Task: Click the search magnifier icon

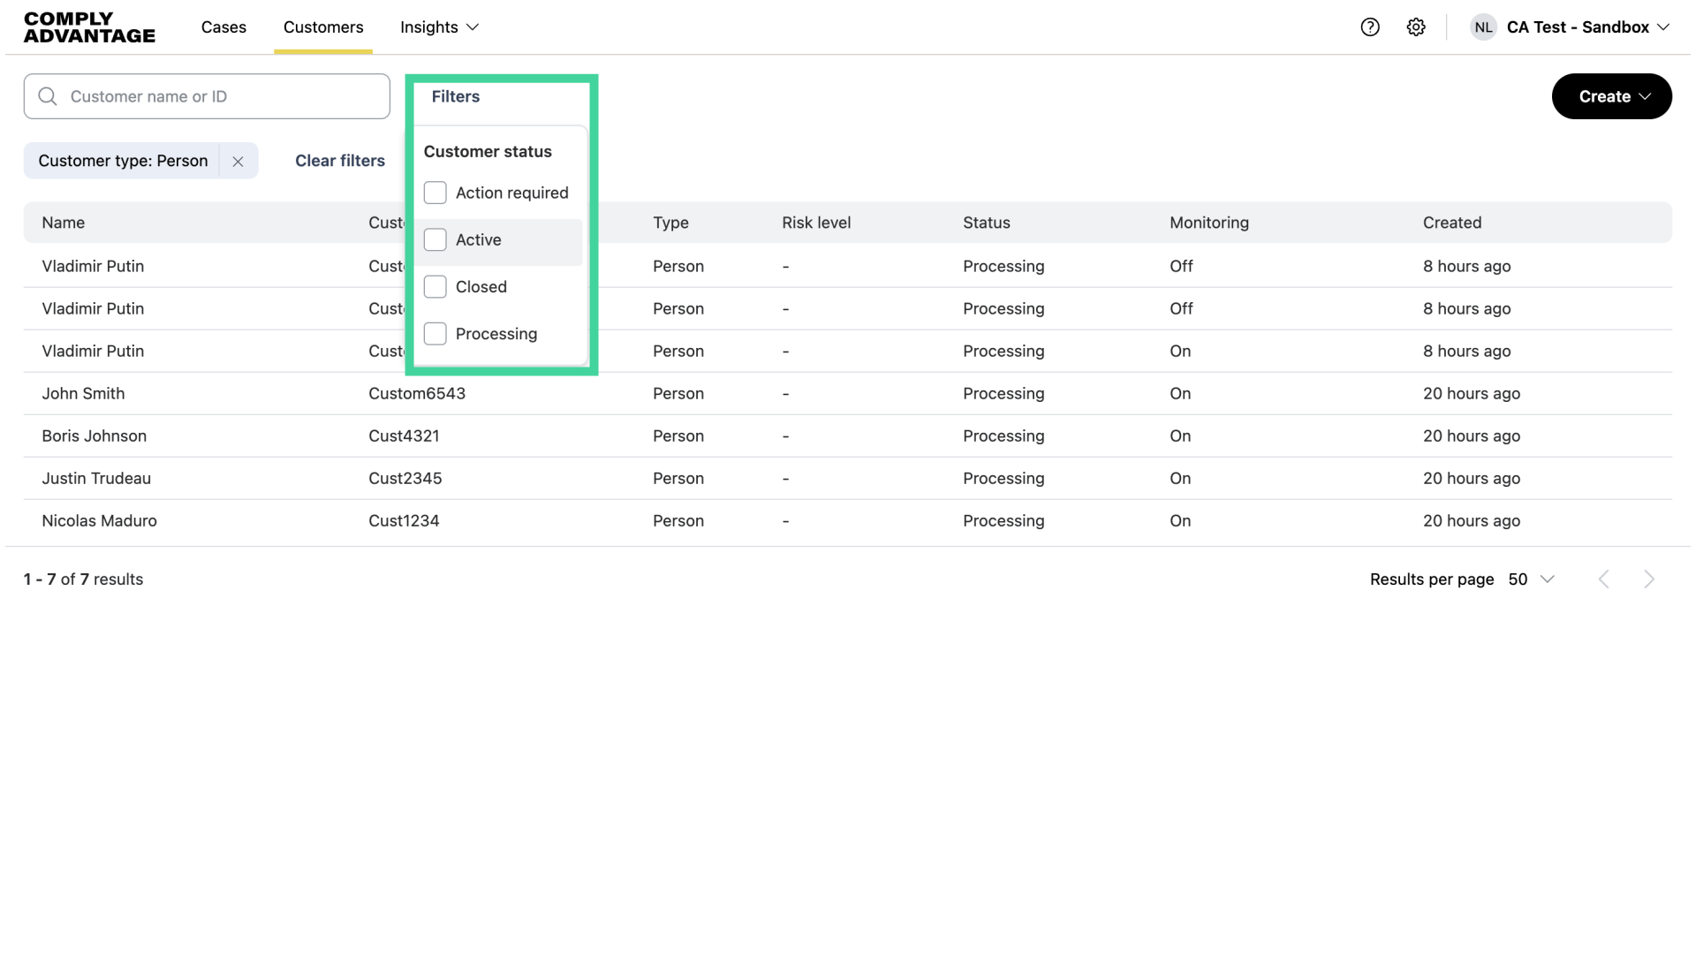Action: click(48, 96)
